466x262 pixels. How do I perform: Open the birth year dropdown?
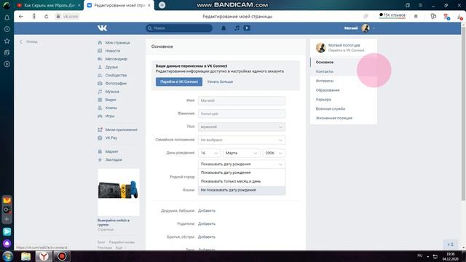click(x=274, y=153)
